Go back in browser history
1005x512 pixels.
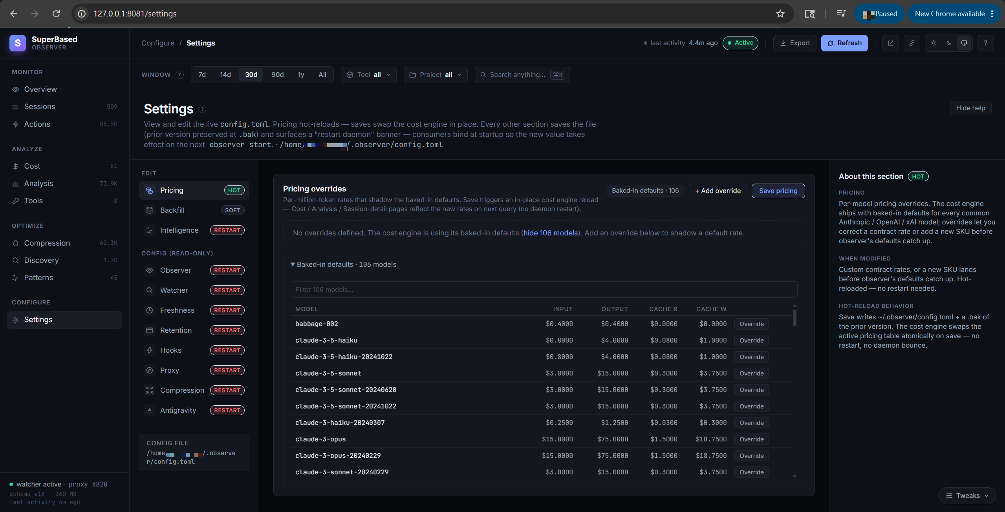(x=14, y=14)
